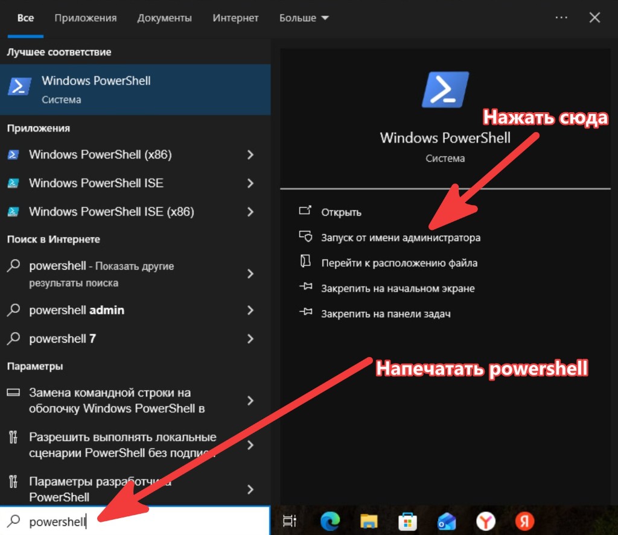Image resolution: width=618 pixels, height=535 pixels.
Task: Open File Explorer from the taskbar
Action: pos(369,521)
